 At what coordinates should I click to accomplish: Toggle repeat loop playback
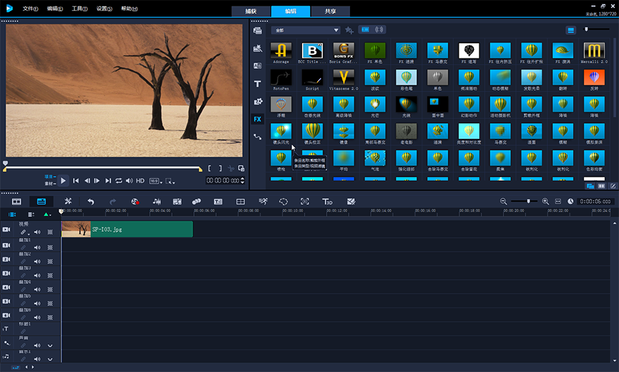(x=119, y=181)
